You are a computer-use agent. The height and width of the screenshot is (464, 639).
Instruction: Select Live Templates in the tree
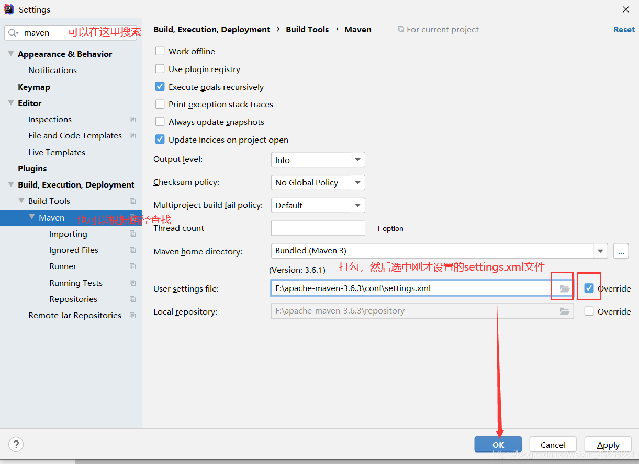point(57,152)
